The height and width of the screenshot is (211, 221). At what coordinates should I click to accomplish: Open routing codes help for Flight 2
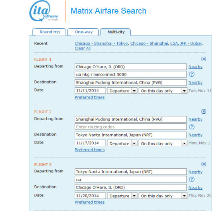click(192, 127)
